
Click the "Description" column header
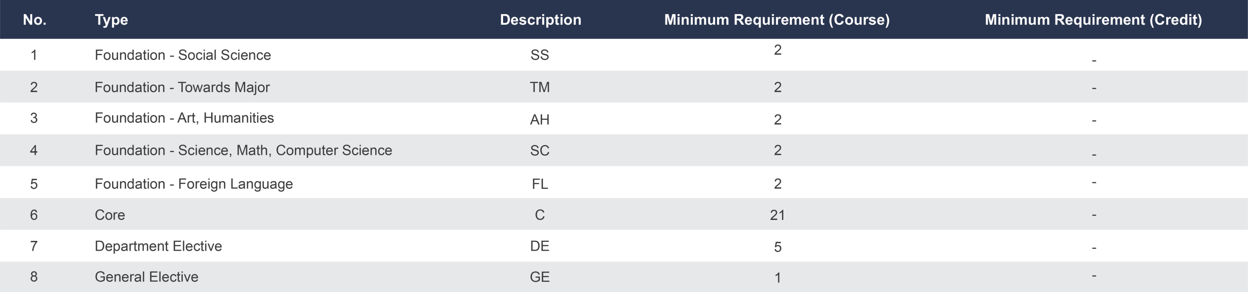[540, 20]
